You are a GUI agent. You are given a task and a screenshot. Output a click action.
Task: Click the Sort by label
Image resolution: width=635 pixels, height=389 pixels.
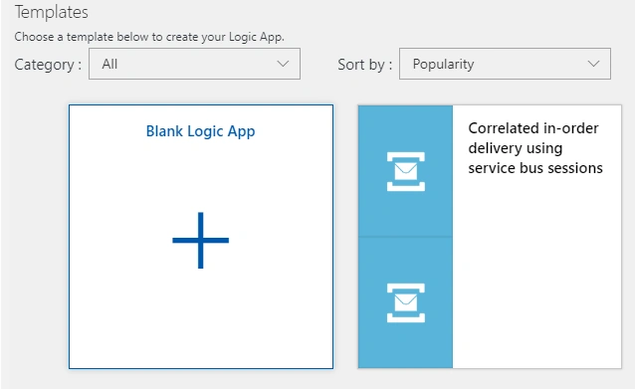click(x=365, y=65)
